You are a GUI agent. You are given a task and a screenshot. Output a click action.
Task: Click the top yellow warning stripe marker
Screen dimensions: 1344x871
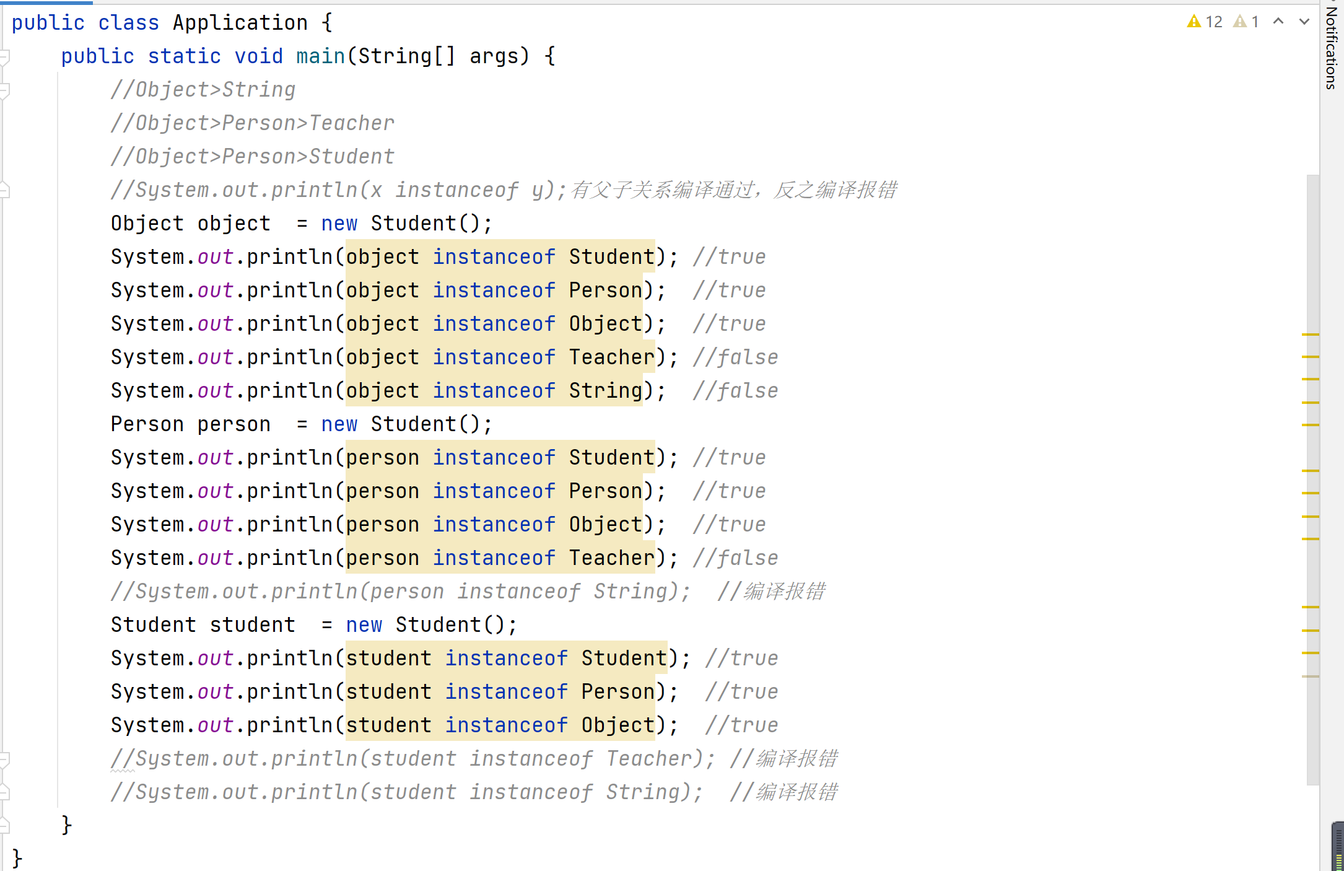tap(1310, 335)
